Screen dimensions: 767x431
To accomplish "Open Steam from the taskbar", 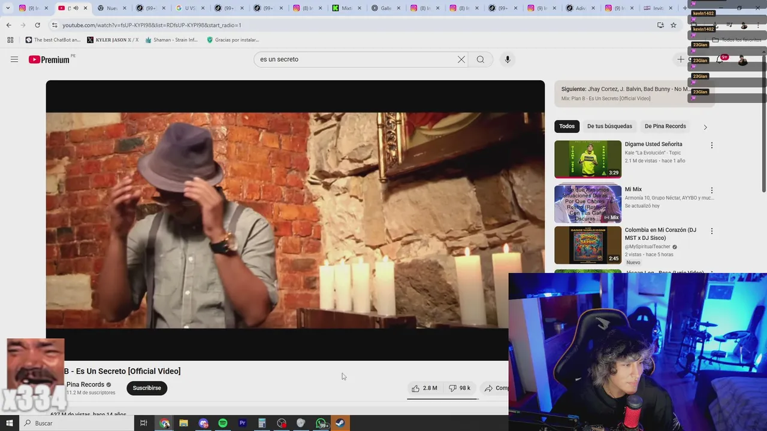I will (340, 423).
